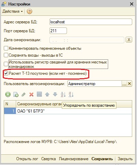137x165 pixels.
Task: Click the Дата синхронизации date field
Action: coord(87,40)
